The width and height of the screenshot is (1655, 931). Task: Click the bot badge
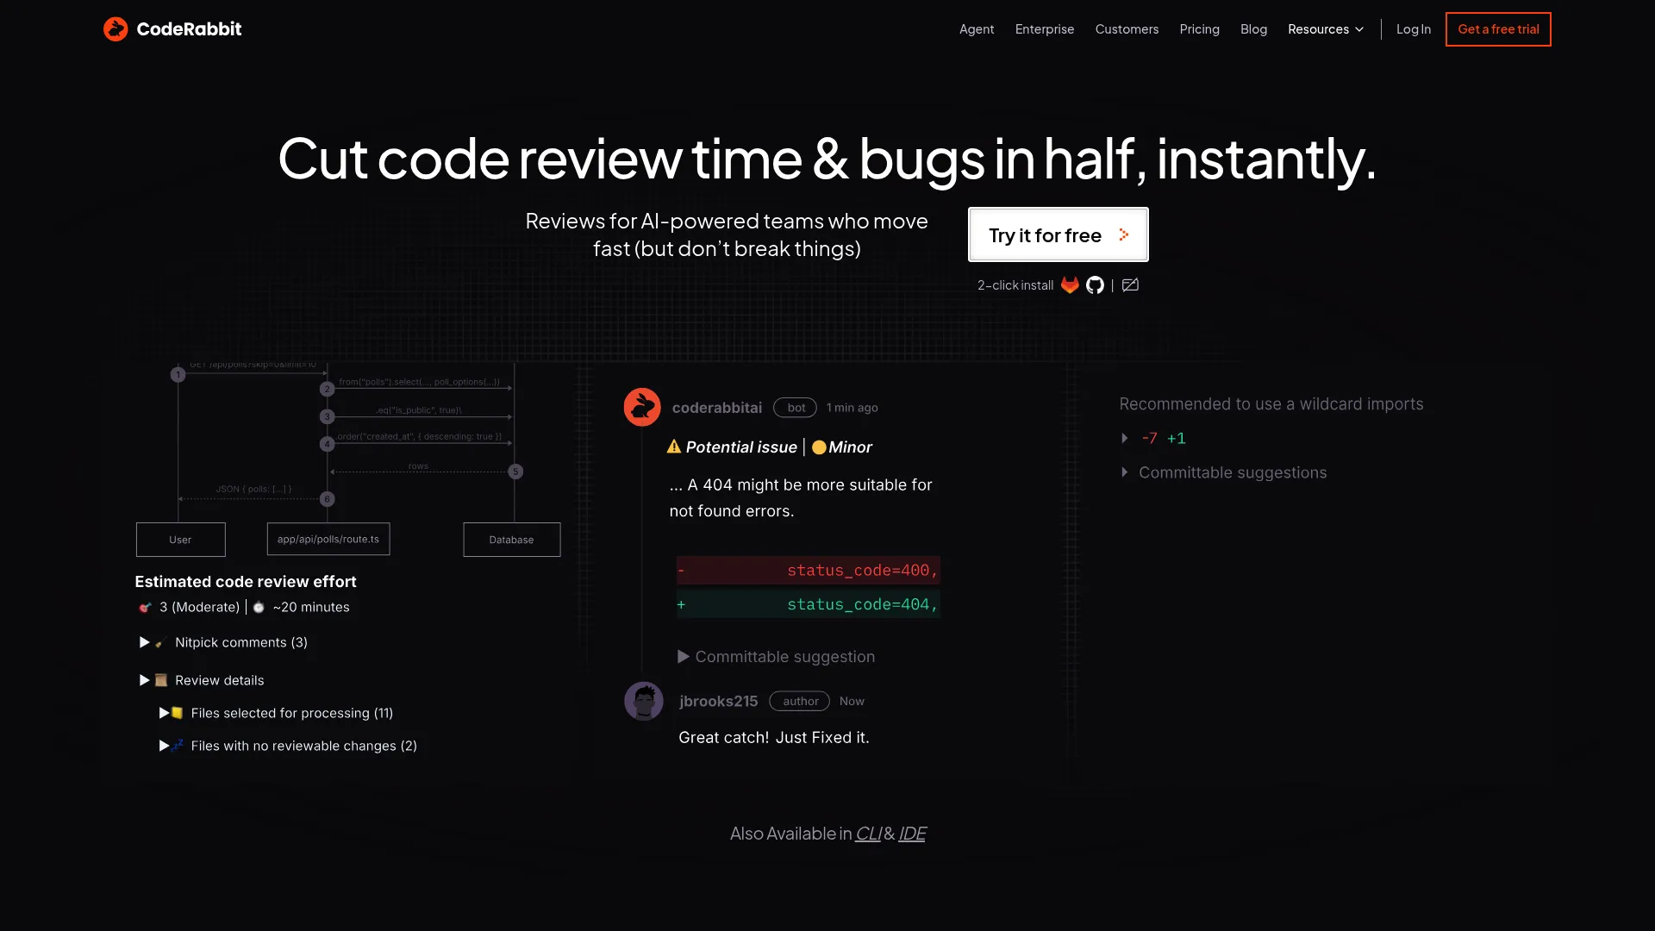tap(795, 408)
